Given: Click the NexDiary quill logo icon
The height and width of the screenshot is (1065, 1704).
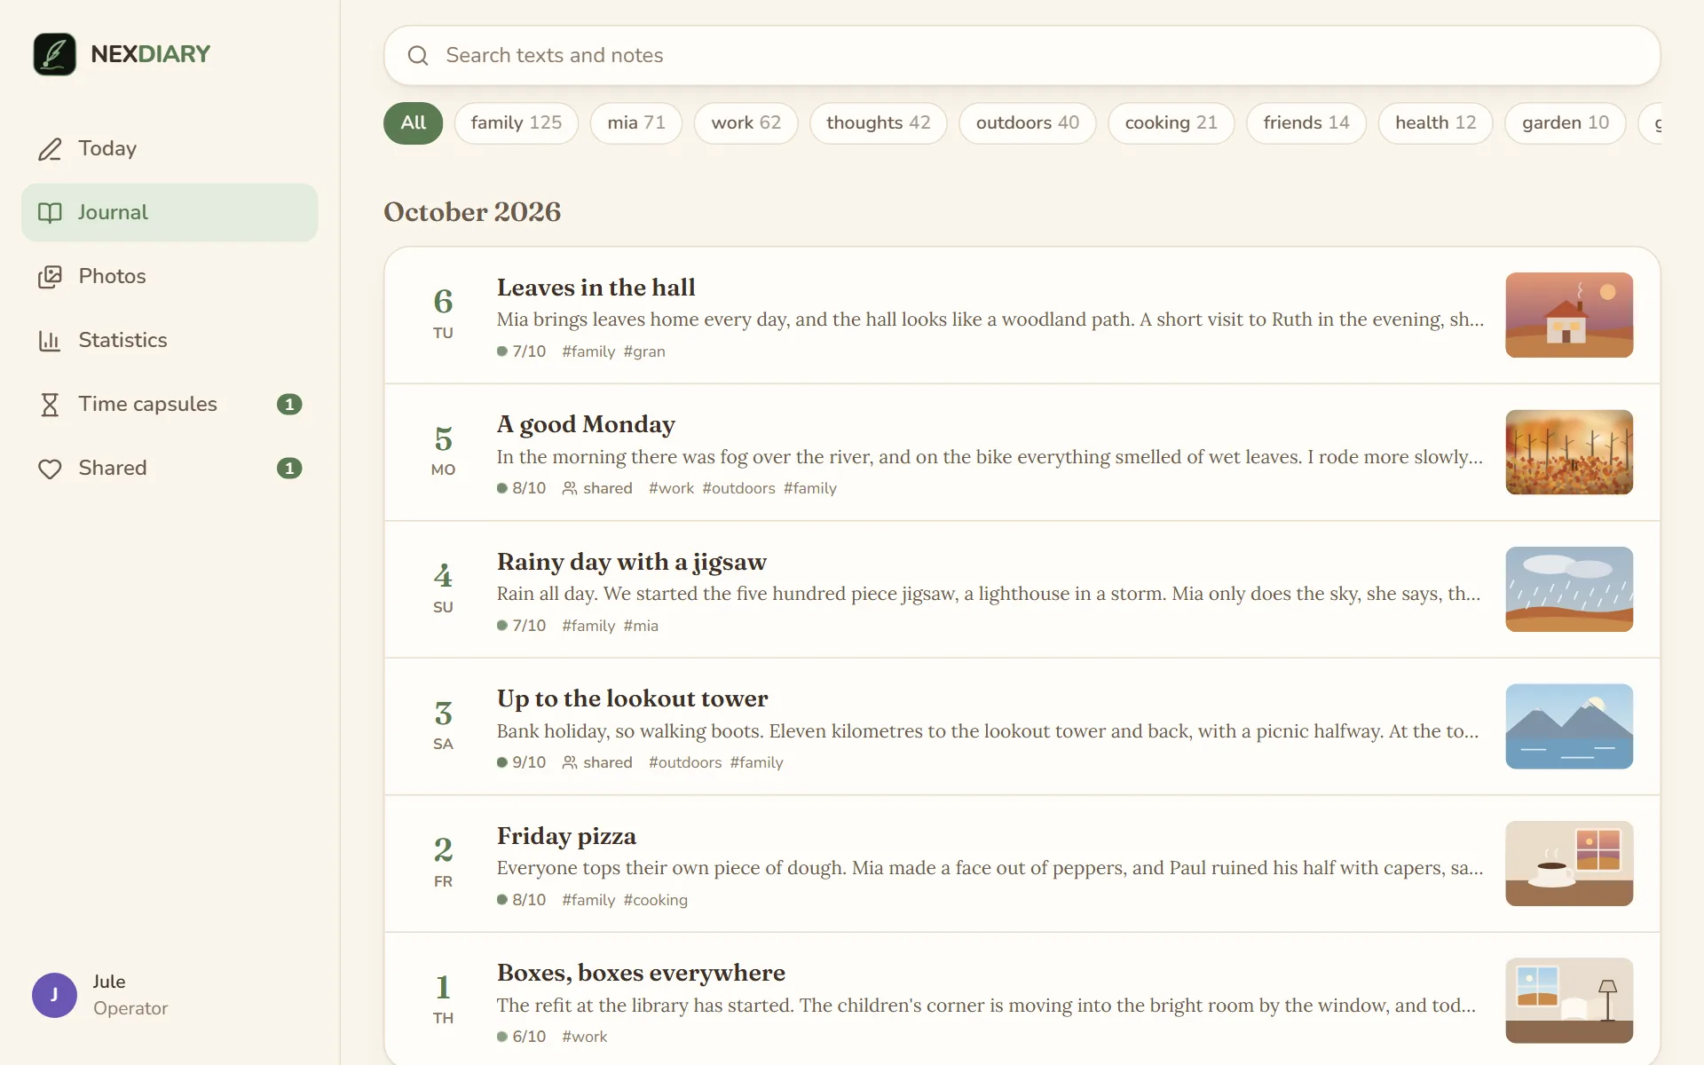Looking at the screenshot, I should click(x=54, y=54).
